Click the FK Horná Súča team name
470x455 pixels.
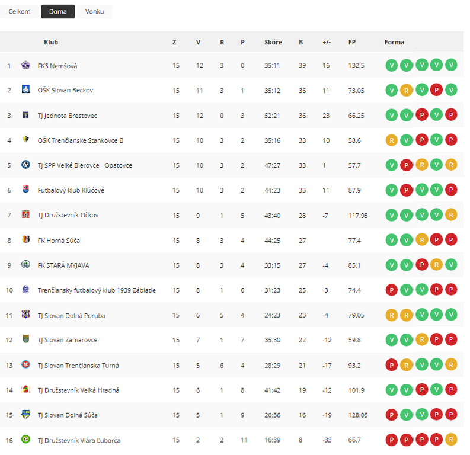coord(59,241)
